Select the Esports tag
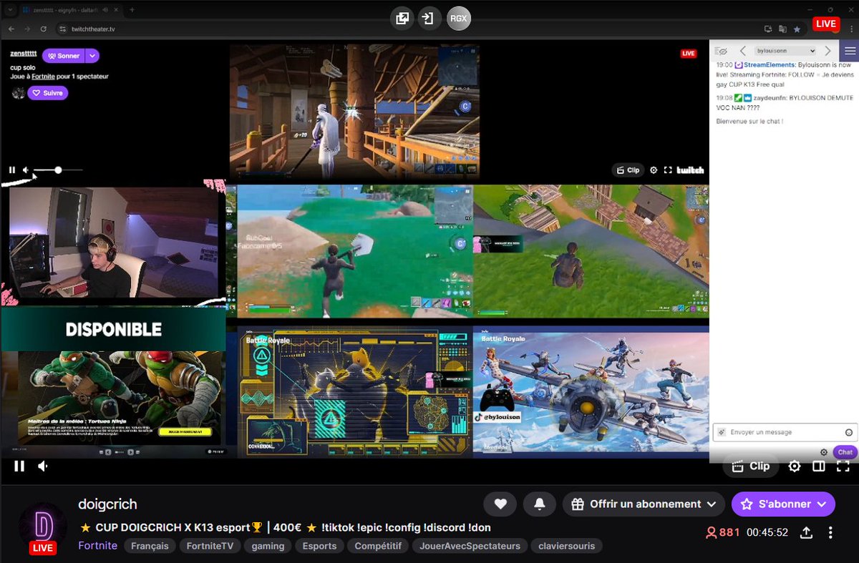 [x=319, y=546]
